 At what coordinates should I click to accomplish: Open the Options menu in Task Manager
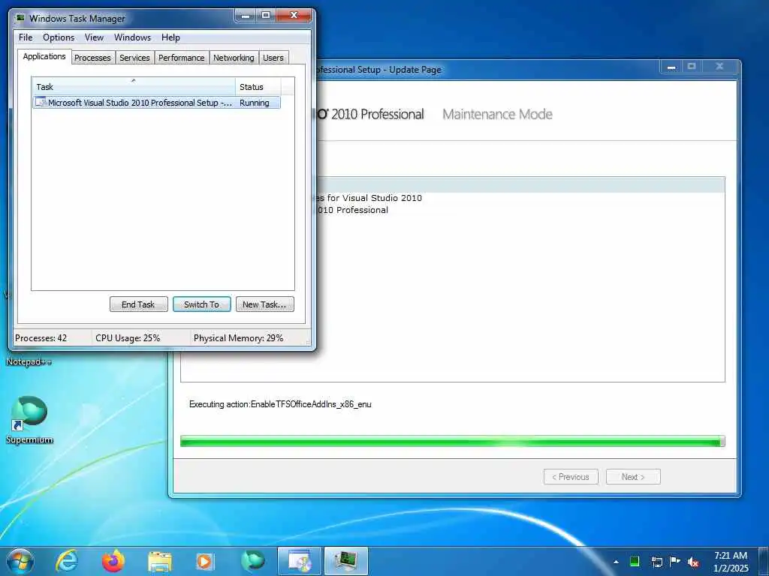point(59,37)
